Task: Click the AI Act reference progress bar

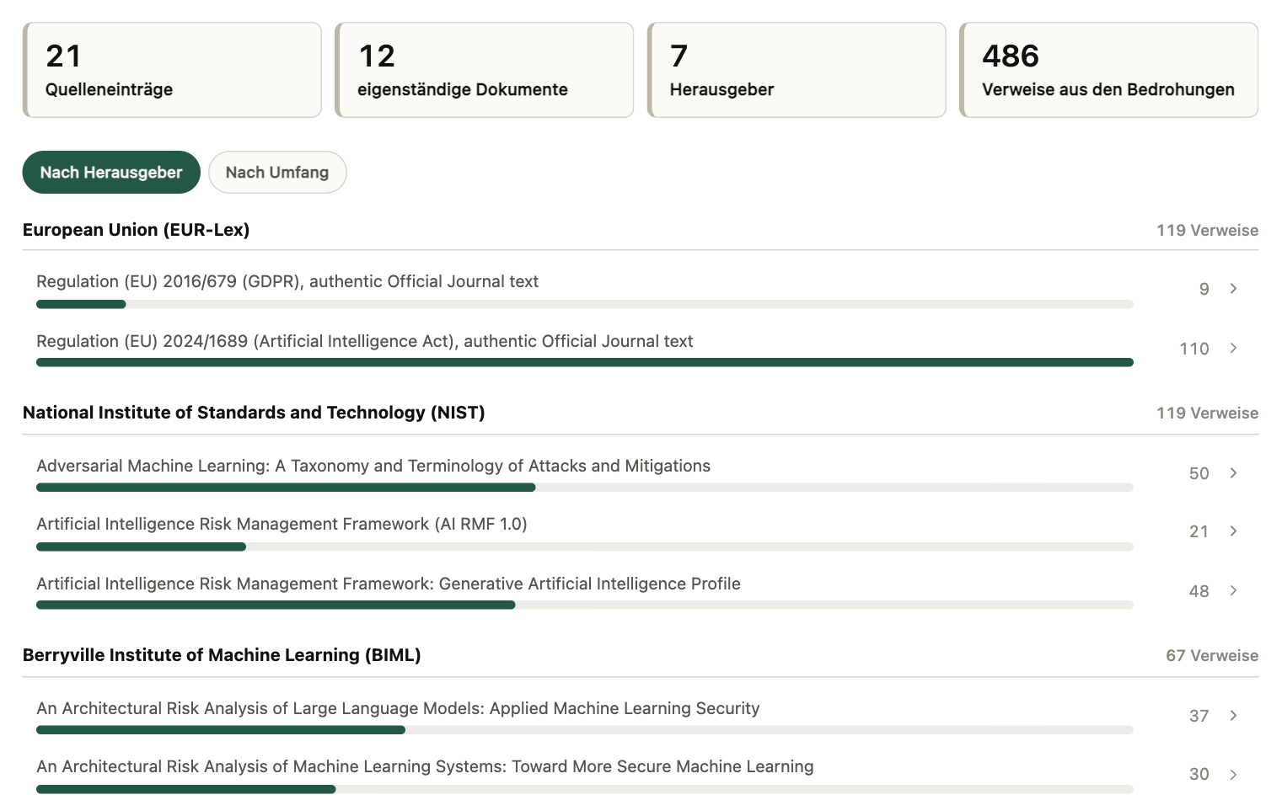Action: (x=585, y=363)
